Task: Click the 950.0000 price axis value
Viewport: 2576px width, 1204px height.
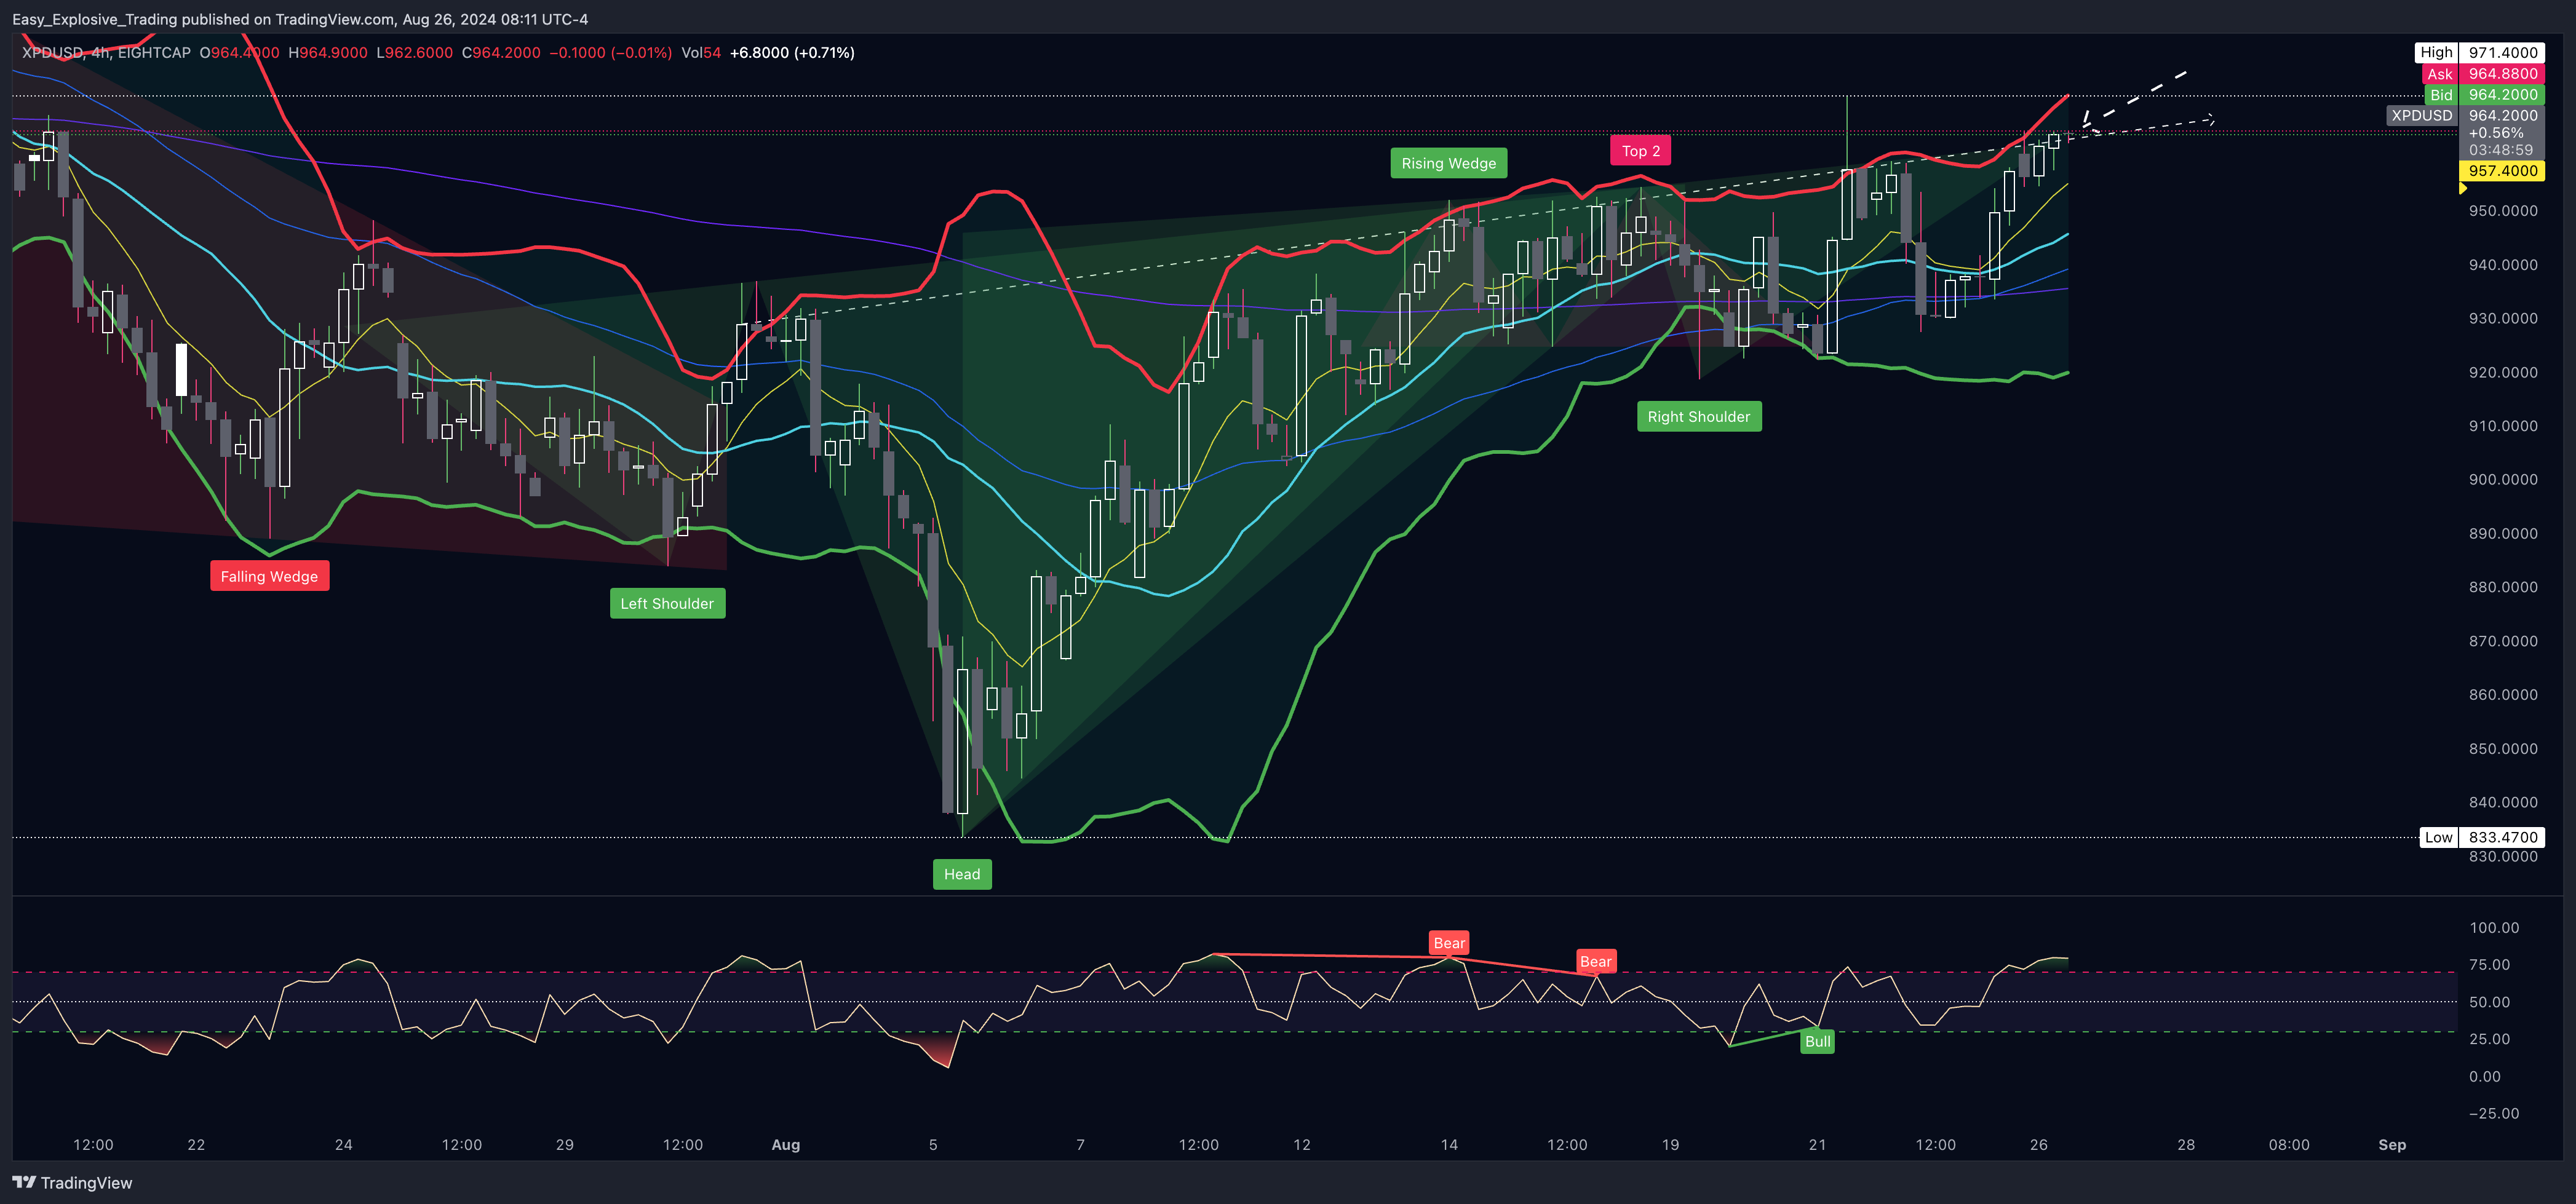Action: [x=2503, y=211]
